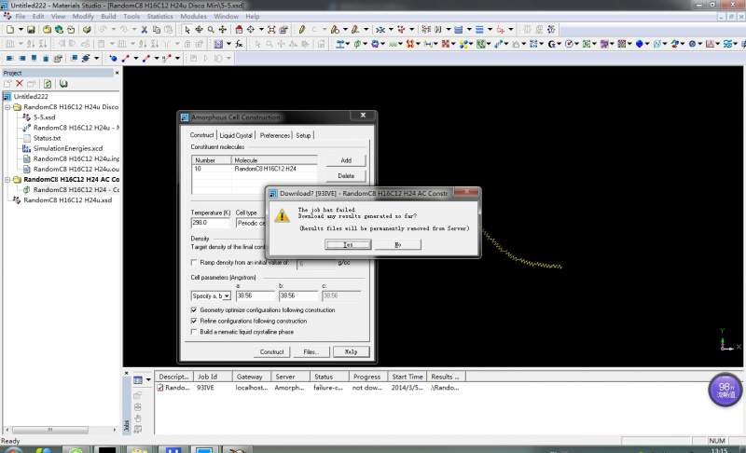
Task: Toggle the checkbox on job row 93IVE
Action: (160, 388)
